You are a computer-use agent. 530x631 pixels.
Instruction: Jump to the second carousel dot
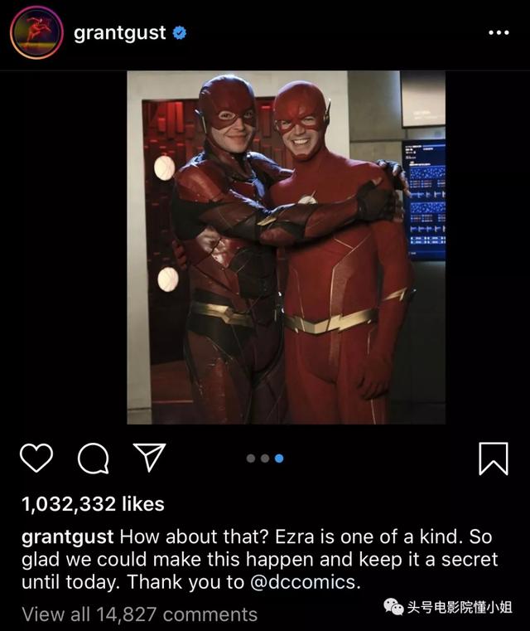265,459
